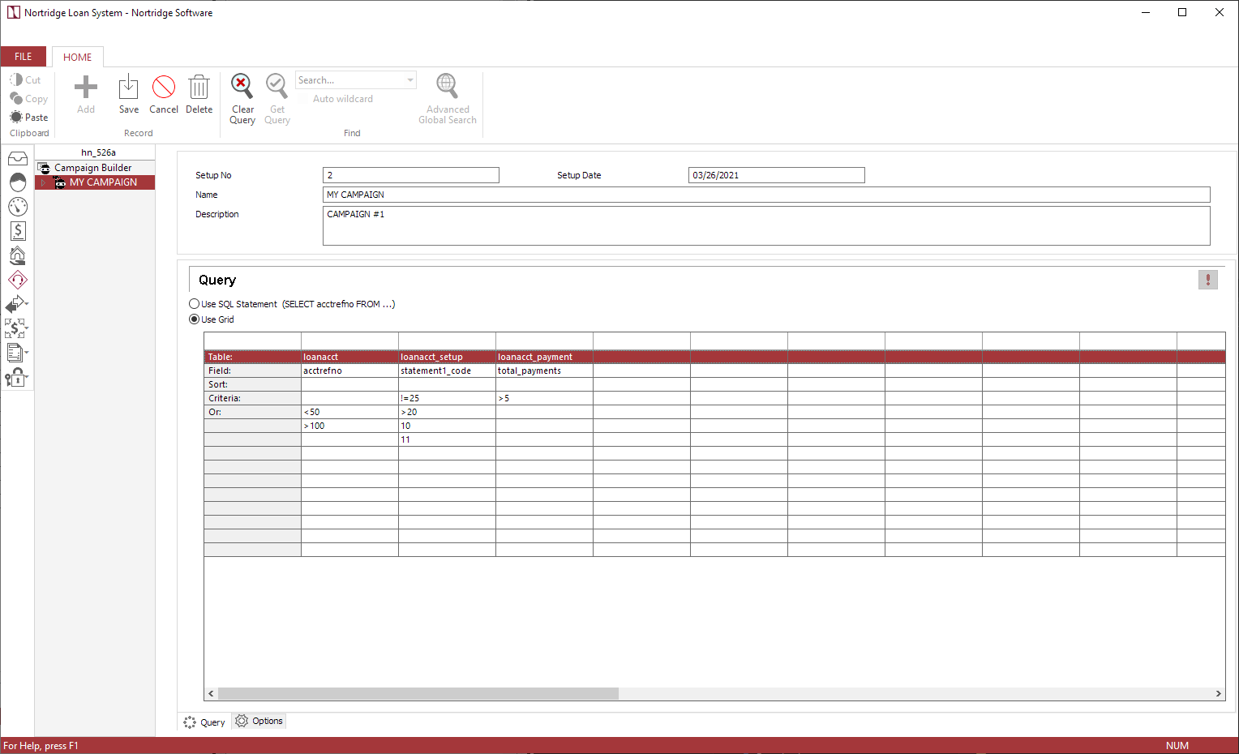This screenshot has width=1239, height=754.
Task: Expand the MY CAMPAIGN tree node arrow
Action: tap(44, 183)
